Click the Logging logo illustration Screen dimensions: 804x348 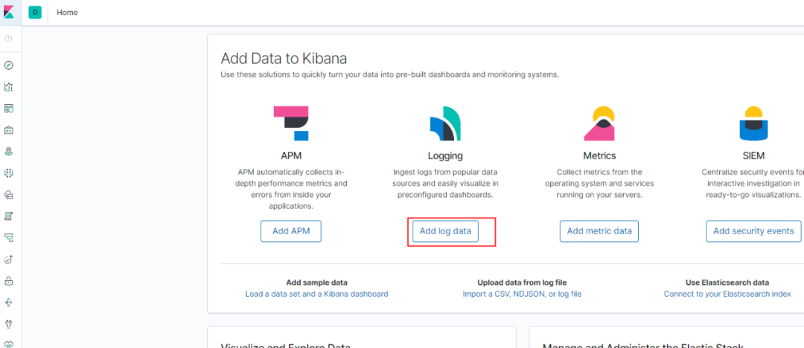click(445, 123)
